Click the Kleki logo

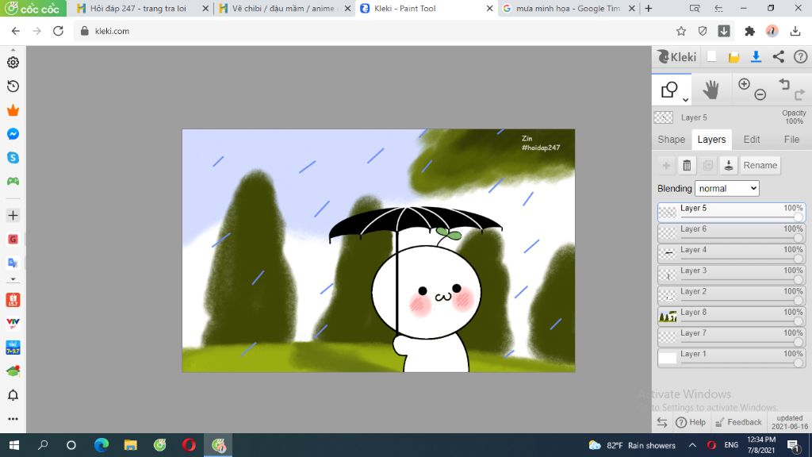click(x=677, y=56)
